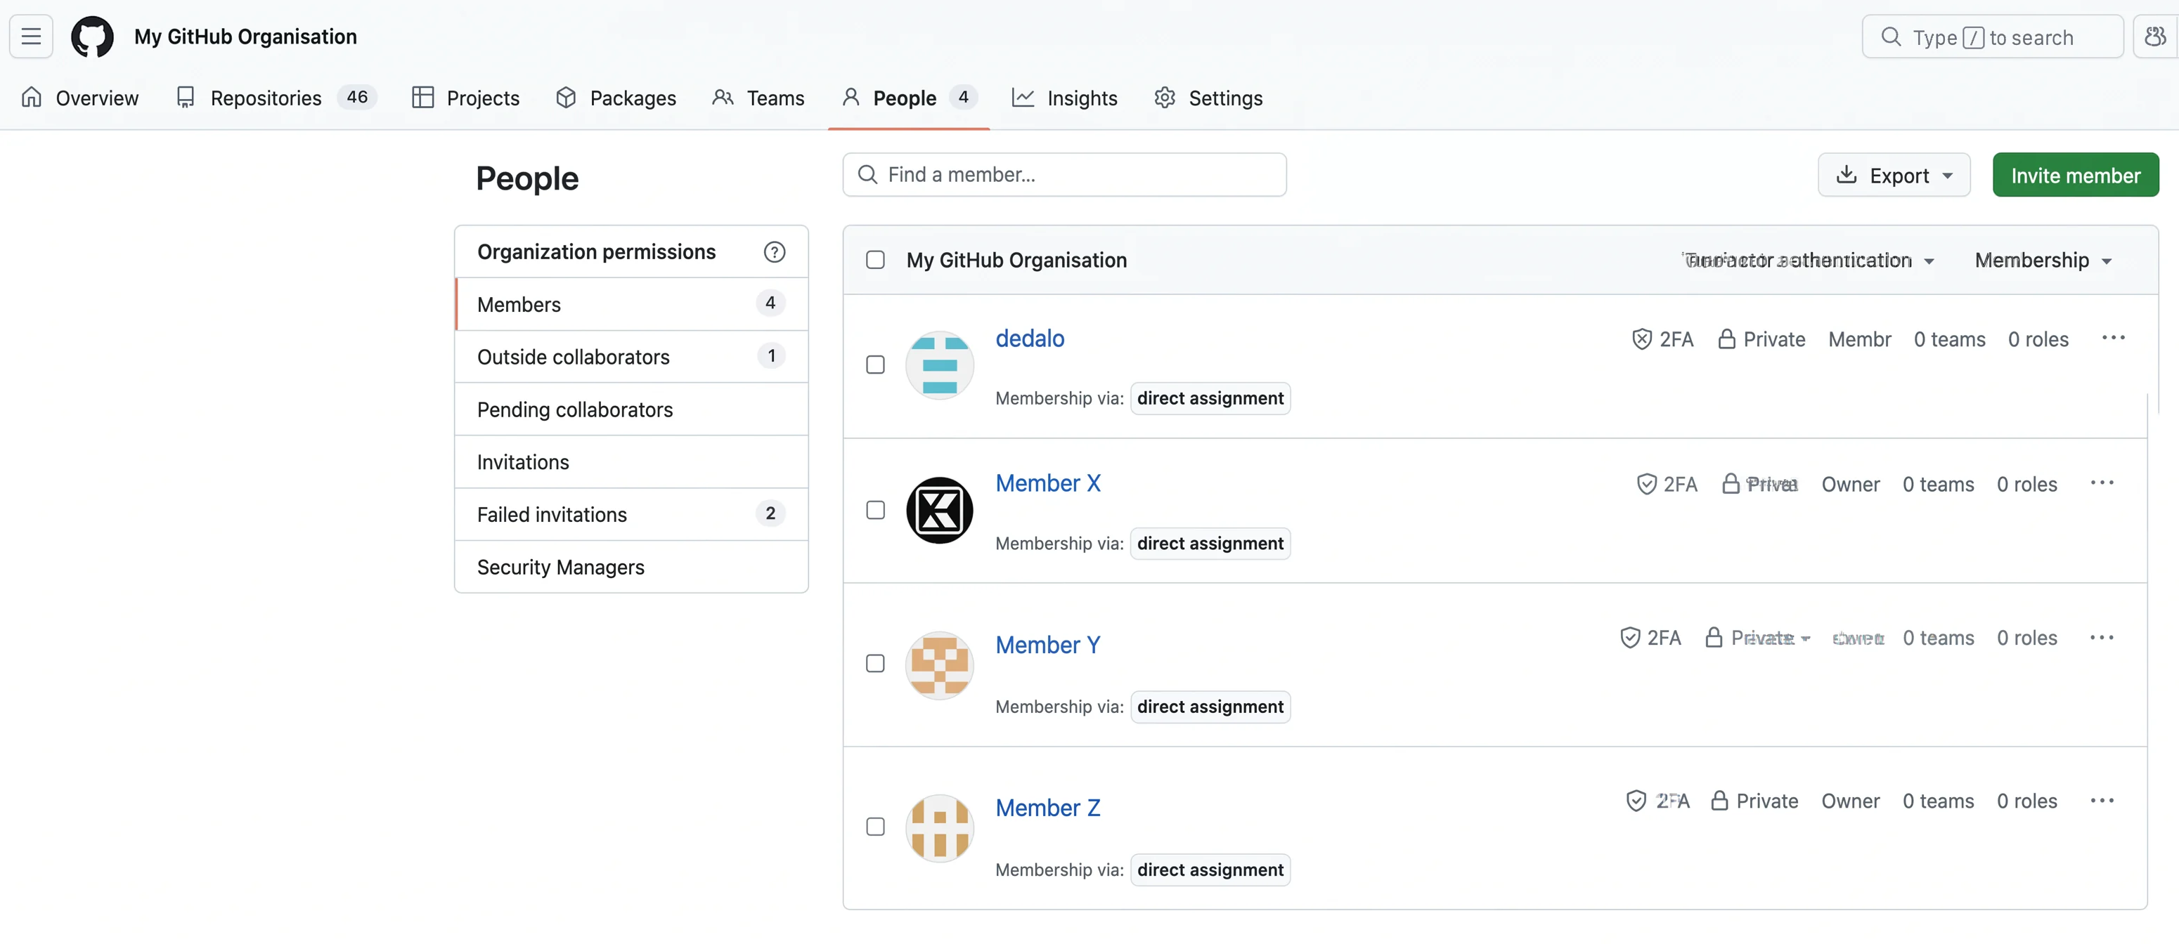This screenshot has height=944, width=2179.
Task: Select Pending collaborators in sidebar
Action: pos(631,409)
